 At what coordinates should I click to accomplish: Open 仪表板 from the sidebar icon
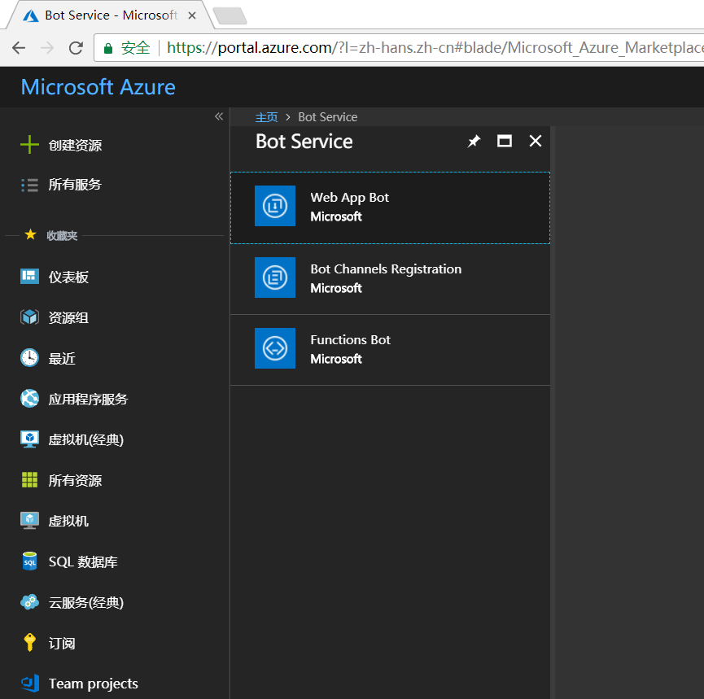[28, 277]
